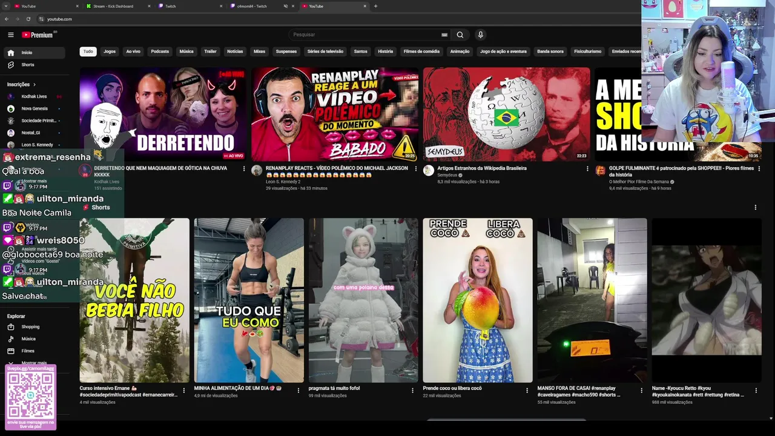Image resolution: width=775 pixels, height=436 pixels.
Task: Select the Tudo filter chip
Action: 88,51
